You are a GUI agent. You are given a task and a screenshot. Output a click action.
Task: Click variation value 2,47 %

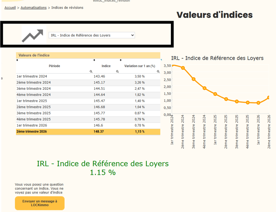coord(140,89)
